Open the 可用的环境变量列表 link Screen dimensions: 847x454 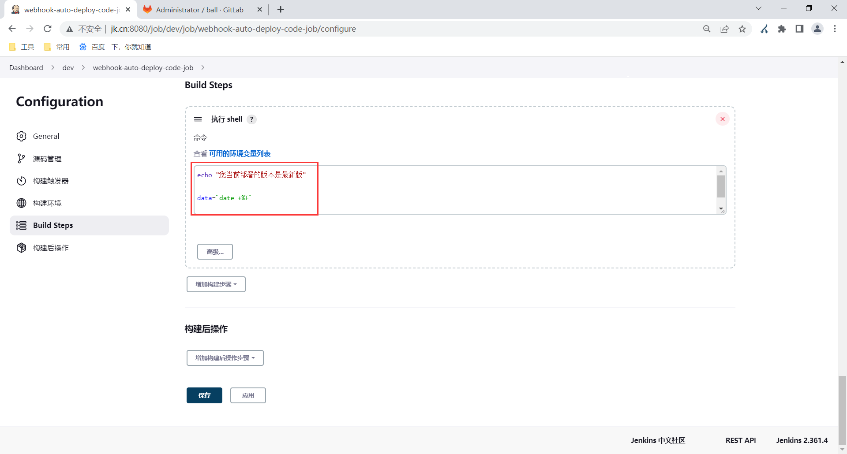pyautogui.click(x=240, y=153)
